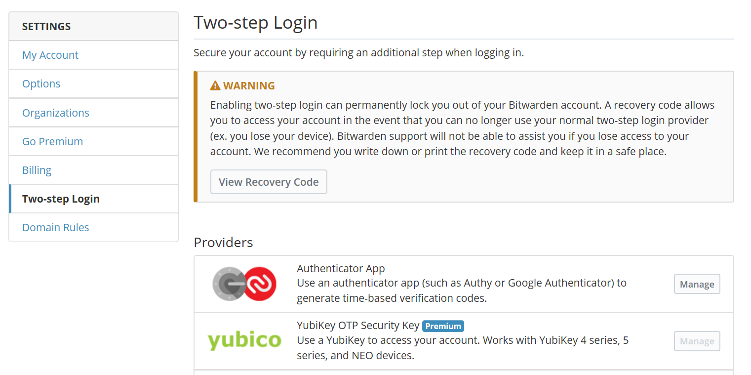Click the WARNING label text
Viewport: 751px width, 375px height.
pyautogui.click(x=249, y=86)
